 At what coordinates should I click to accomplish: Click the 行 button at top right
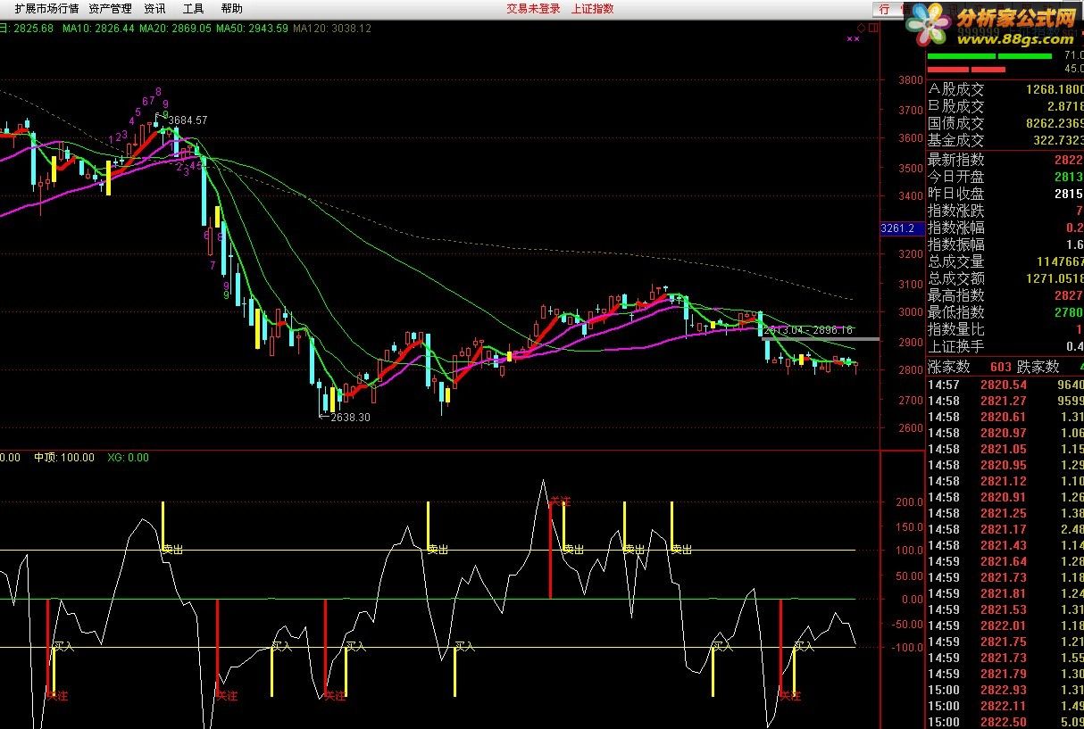coord(885,9)
